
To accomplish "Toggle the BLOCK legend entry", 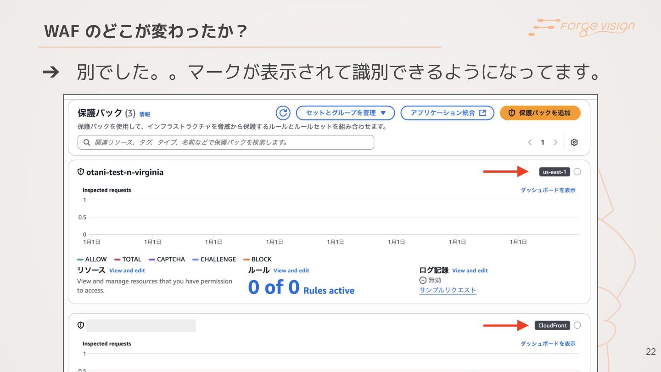I will point(258,259).
